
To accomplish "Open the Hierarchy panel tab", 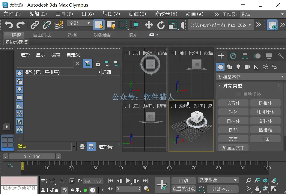I will (x=245, y=56).
